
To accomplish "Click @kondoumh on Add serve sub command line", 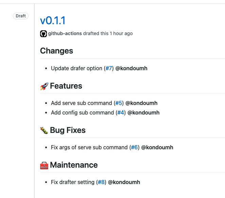I will click(141, 103).
